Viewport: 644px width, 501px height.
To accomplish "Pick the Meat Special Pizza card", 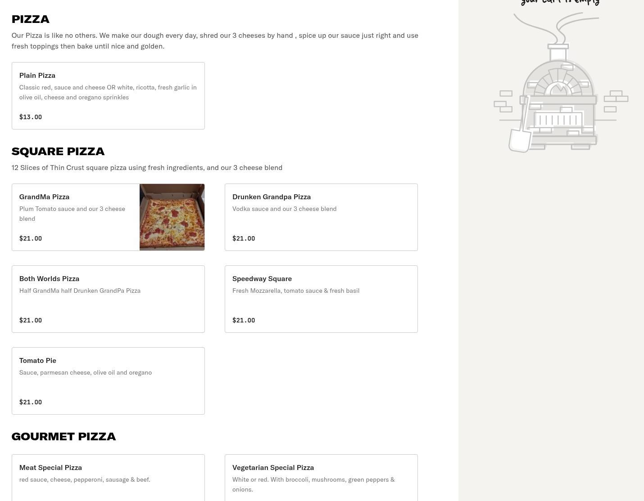I will point(108,478).
